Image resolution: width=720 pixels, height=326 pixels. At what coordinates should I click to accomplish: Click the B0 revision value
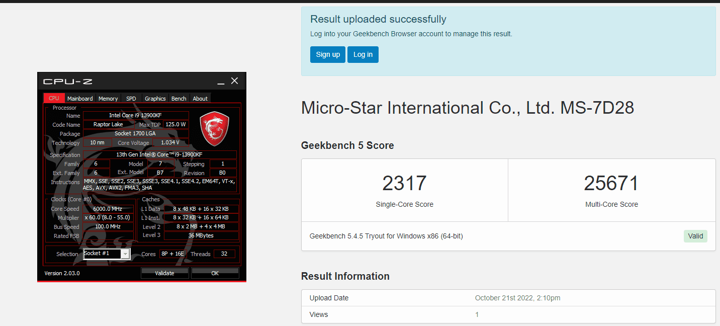point(223,173)
